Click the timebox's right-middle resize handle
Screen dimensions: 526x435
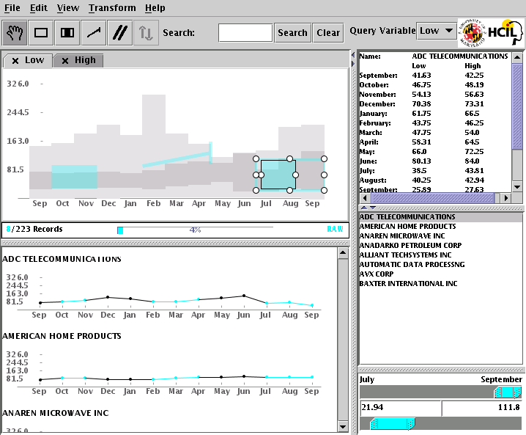point(324,175)
